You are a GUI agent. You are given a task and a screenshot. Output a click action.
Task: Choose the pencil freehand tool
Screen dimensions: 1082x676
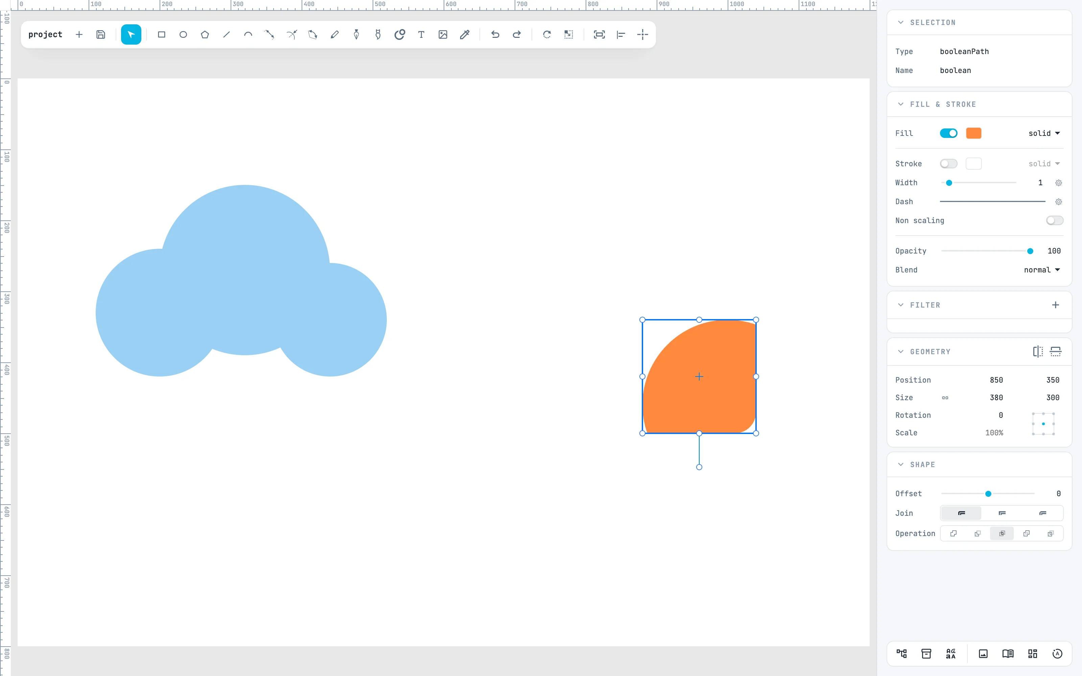tap(334, 34)
